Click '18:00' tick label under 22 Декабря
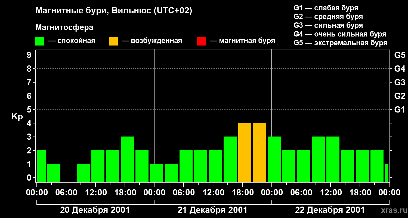 (x=360, y=193)
